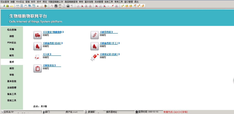Tile windows stacked horizontally via toolbar
This screenshot has width=234, height=114.
coord(22,6)
